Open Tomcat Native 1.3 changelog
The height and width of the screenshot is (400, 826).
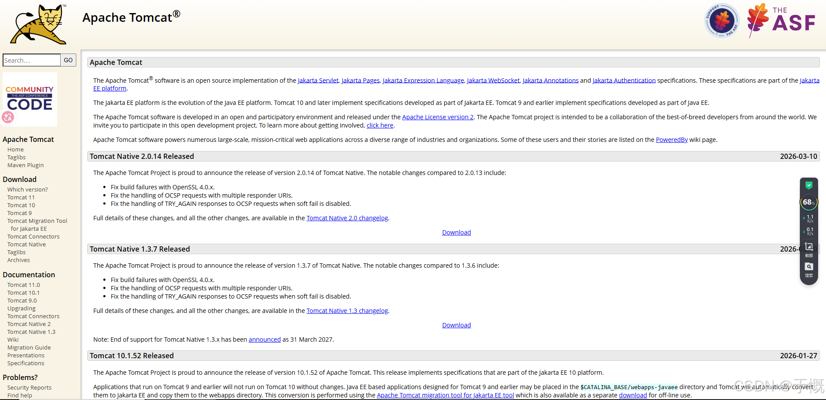(347, 311)
